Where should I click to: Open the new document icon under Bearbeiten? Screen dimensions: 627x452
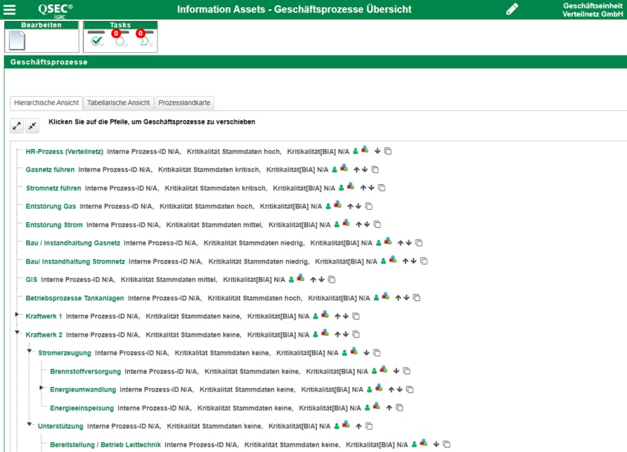click(x=17, y=40)
